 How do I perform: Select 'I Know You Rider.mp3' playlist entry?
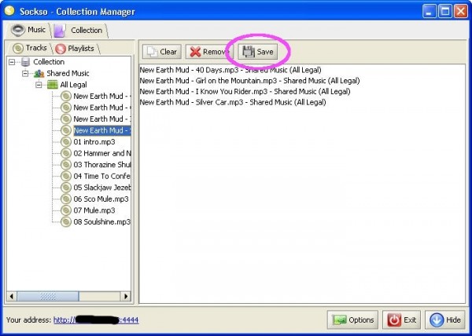coord(245,92)
